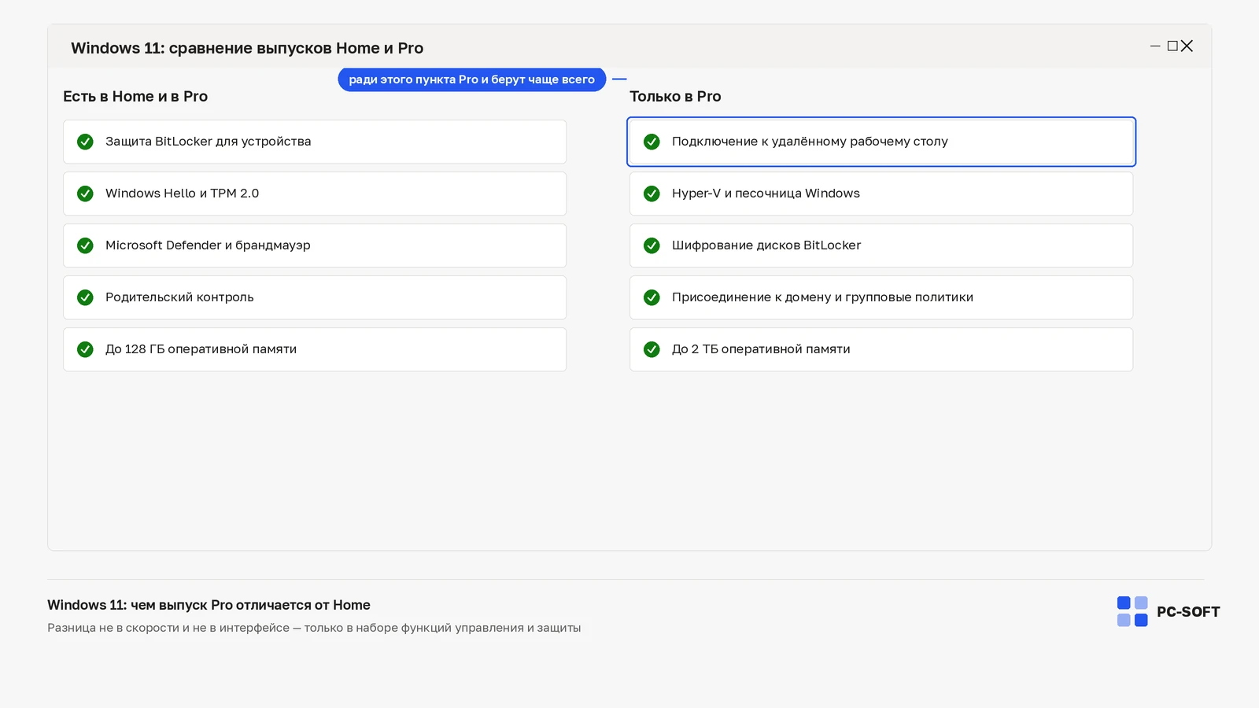Click the PC-SOFT four-square logo icon
The width and height of the screenshot is (1259, 708).
tap(1132, 611)
